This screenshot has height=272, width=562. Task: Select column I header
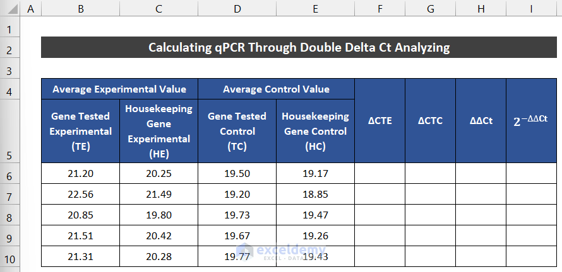530,9
